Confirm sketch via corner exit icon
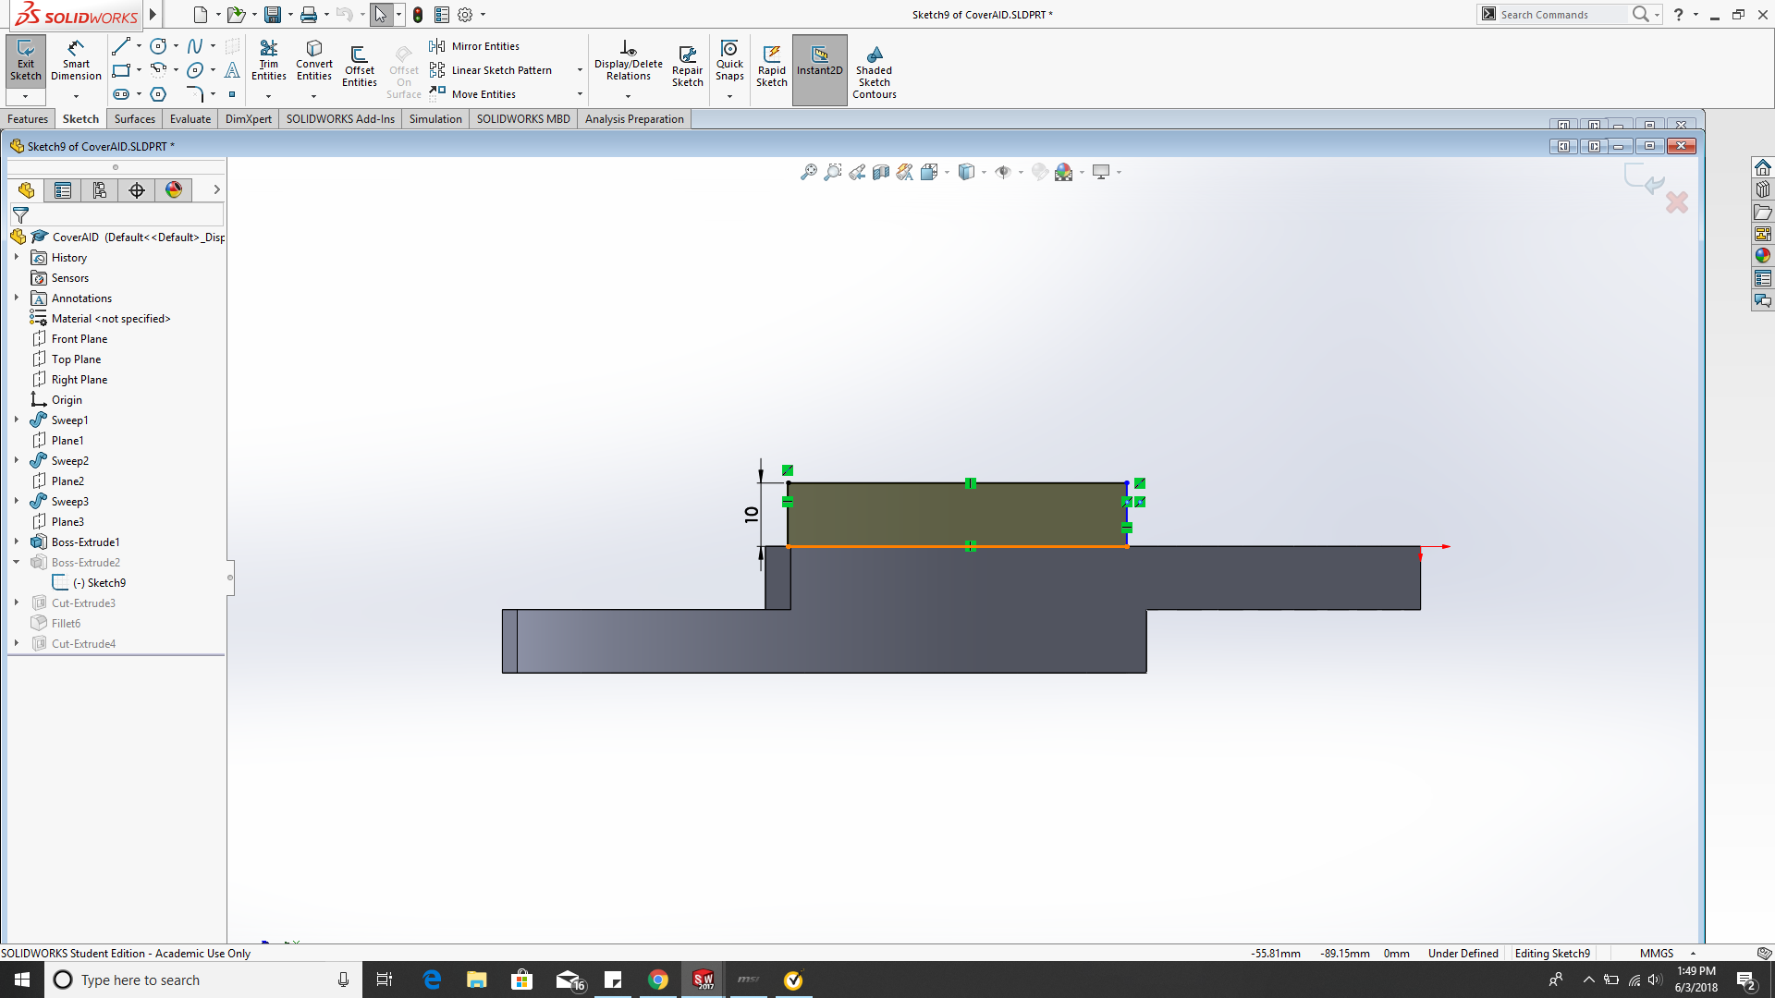 [x=1644, y=178]
